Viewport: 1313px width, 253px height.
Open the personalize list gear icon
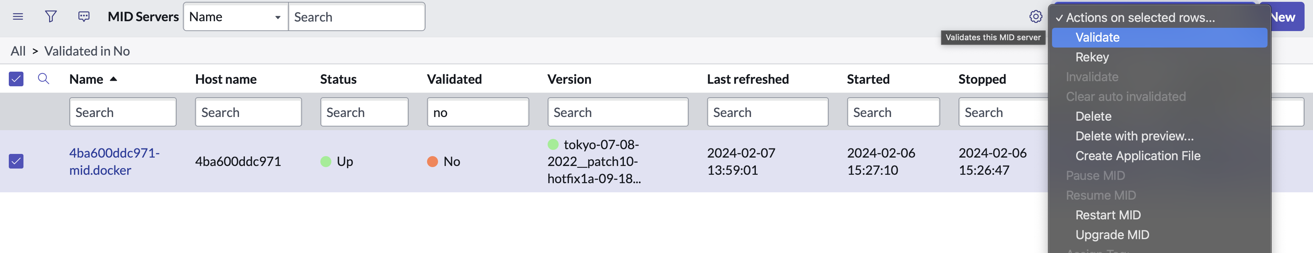(1035, 17)
